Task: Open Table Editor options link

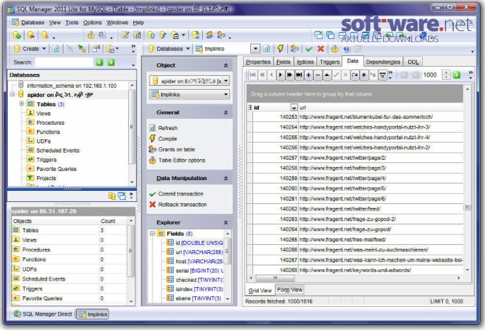Action: [x=182, y=160]
